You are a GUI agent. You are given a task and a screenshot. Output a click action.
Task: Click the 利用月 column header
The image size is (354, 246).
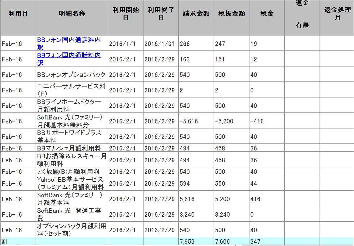pos(18,14)
